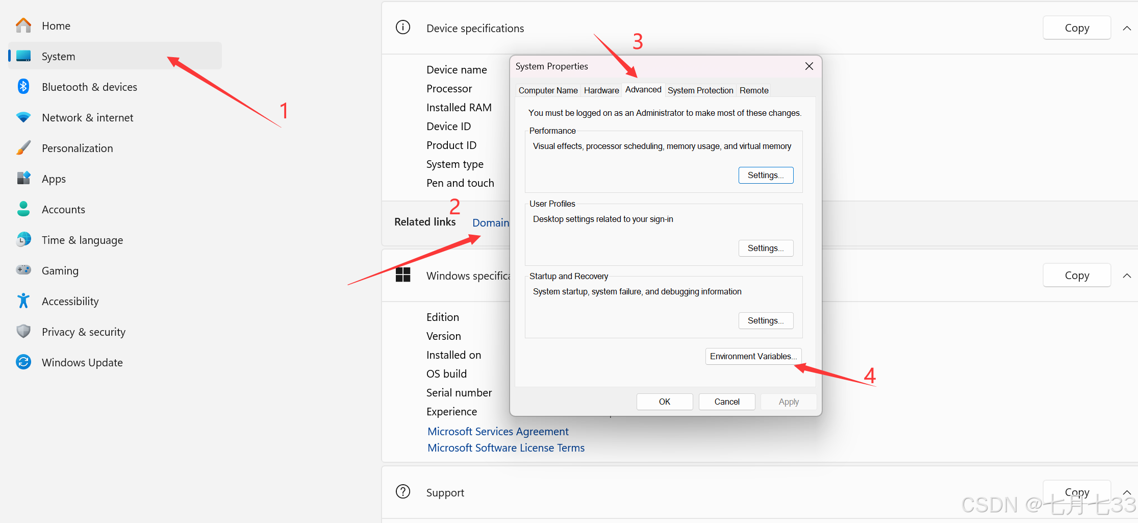This screenshot has width=1138, height=523.
Task: Click the Serial number label
Action: (459, 392)
